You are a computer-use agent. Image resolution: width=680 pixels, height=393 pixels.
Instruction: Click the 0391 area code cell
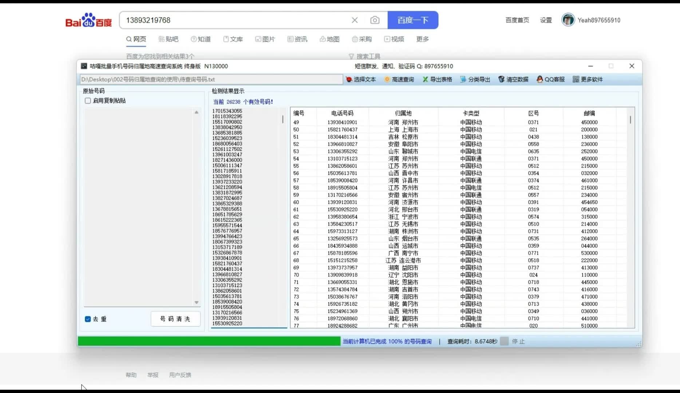click(x=533, y=202)
